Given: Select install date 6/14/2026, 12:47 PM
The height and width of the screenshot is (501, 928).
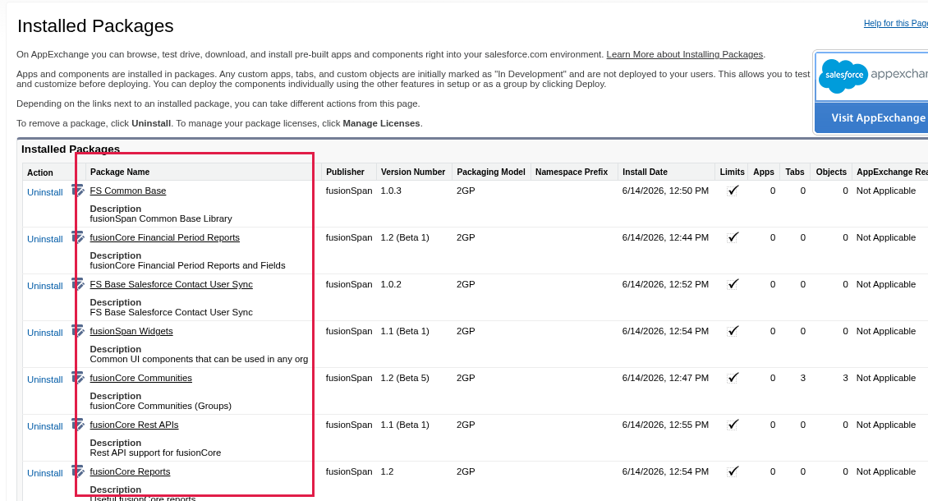Looking at the screenshot, I should click(x=665, y=378).
